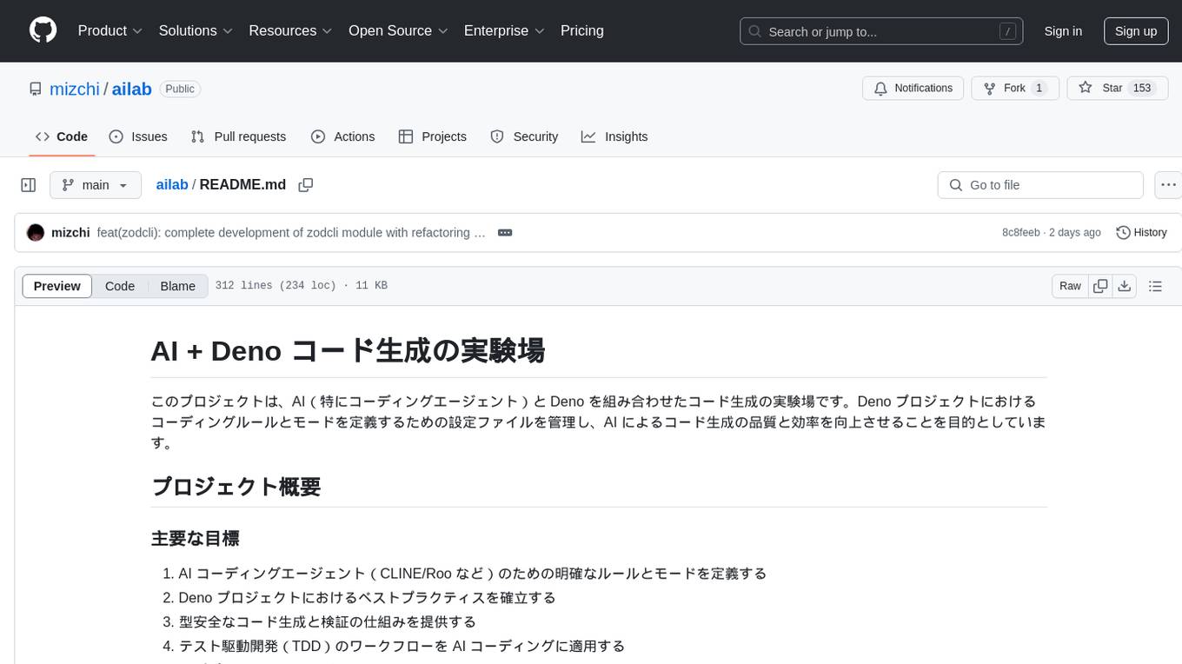Open the Pricing page
Screen dimensions: 1182x664
(582, 30)
